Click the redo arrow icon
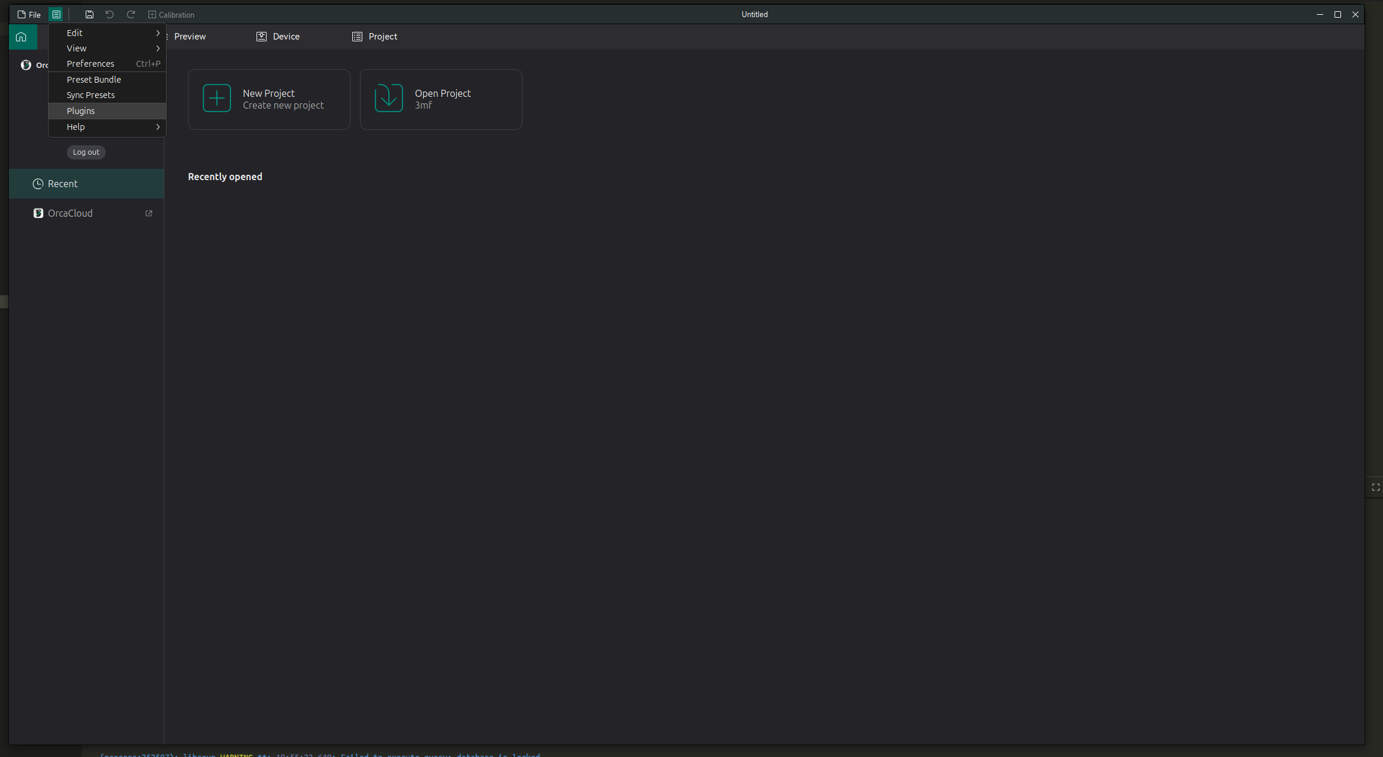 (x=131, y=14)
